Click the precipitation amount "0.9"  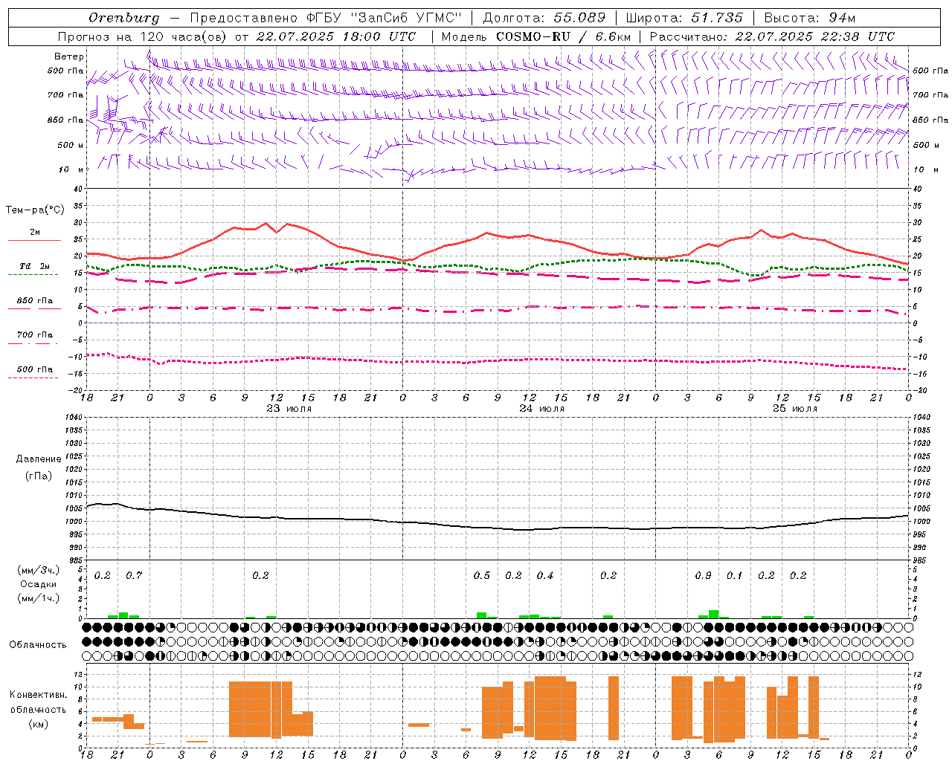click(x=703, y=576)
